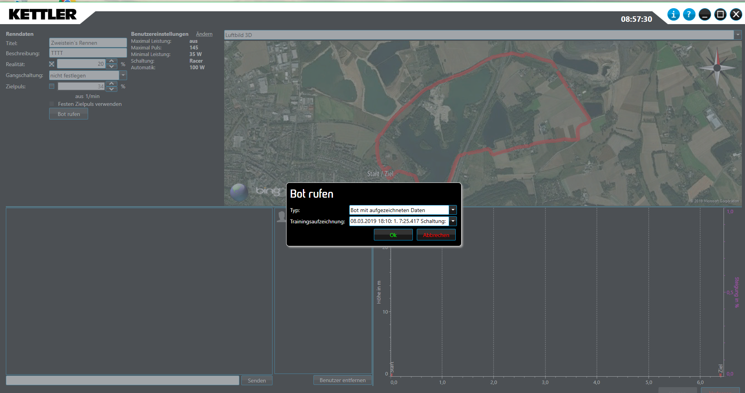Click the compass rose on the map

(x=717, y=68)
